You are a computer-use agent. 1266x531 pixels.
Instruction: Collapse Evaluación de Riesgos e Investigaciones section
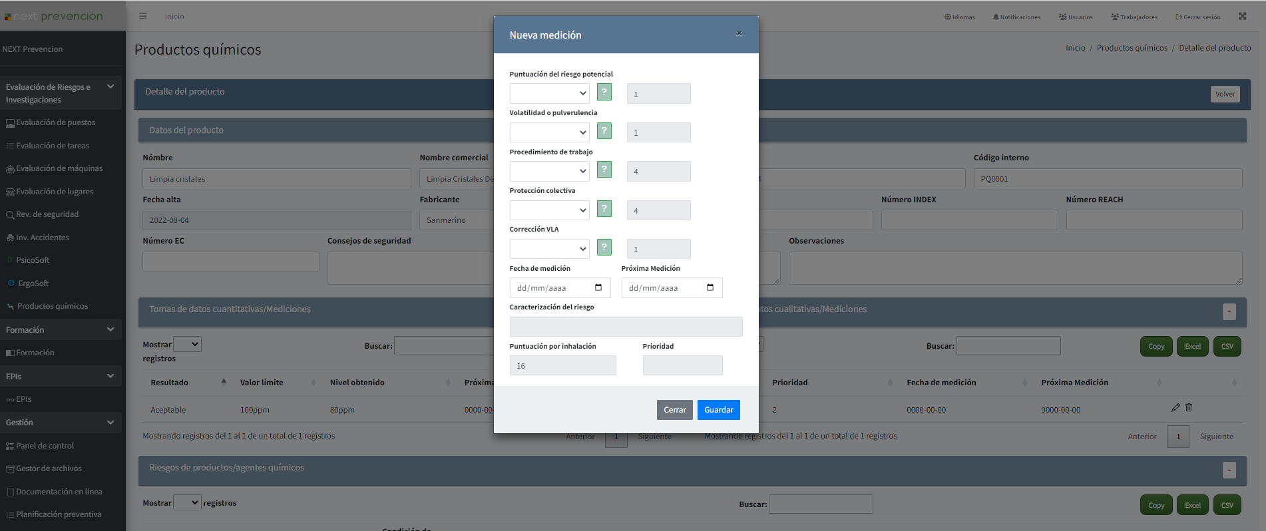(61, 93)
